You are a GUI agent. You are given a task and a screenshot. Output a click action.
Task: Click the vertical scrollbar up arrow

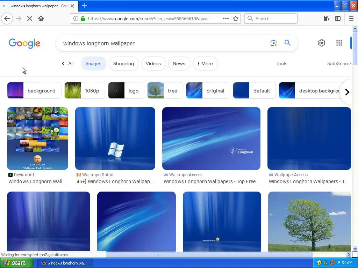(355, 29)
